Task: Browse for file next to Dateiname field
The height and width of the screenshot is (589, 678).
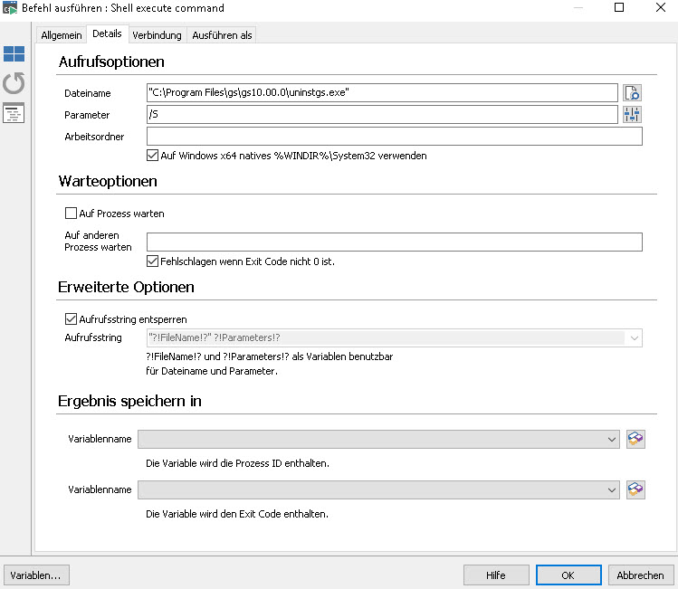Action: tap(632, 92)
